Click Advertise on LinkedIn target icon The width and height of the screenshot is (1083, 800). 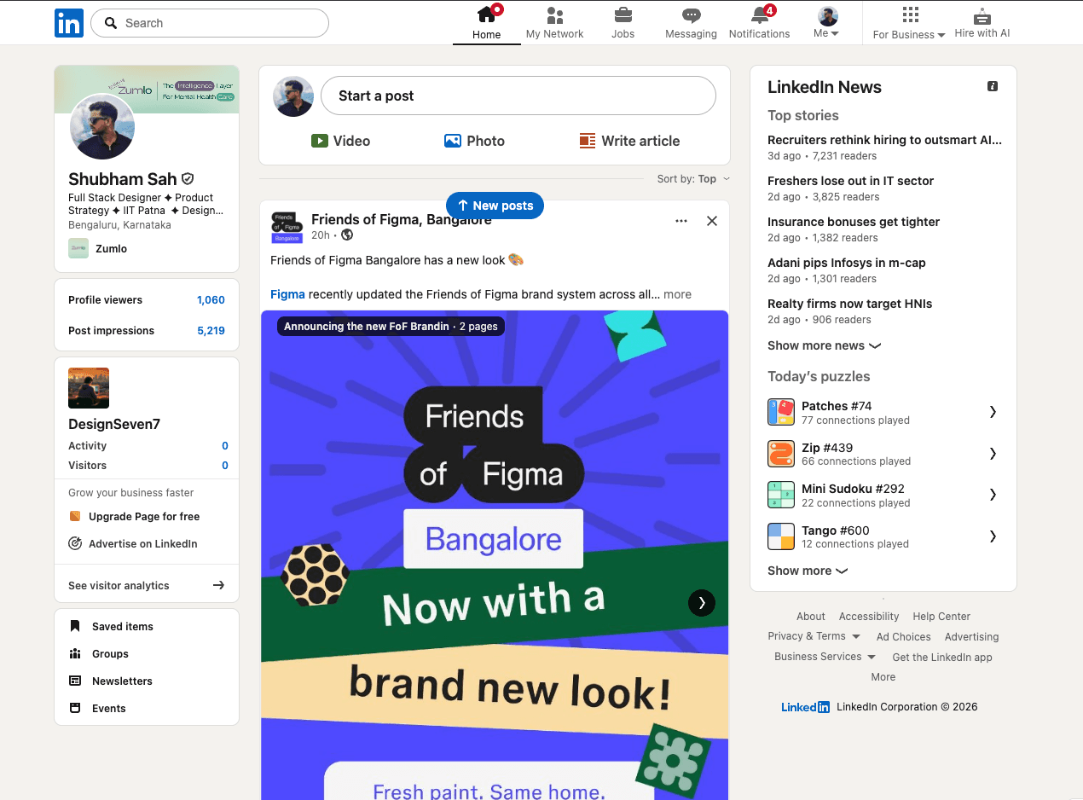coord(75,544)
